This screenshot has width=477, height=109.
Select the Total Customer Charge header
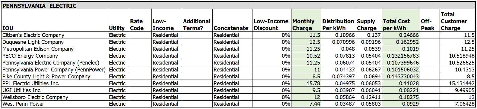457,20
